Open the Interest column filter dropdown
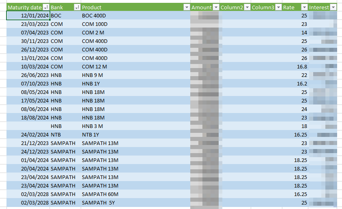The width and height of the screenshot is (342, 209). pyautogui.click(x=333, y=7)
